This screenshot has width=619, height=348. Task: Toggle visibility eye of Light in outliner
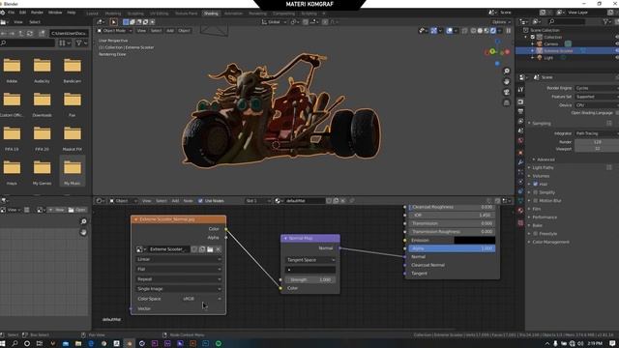tap(617, 58)
